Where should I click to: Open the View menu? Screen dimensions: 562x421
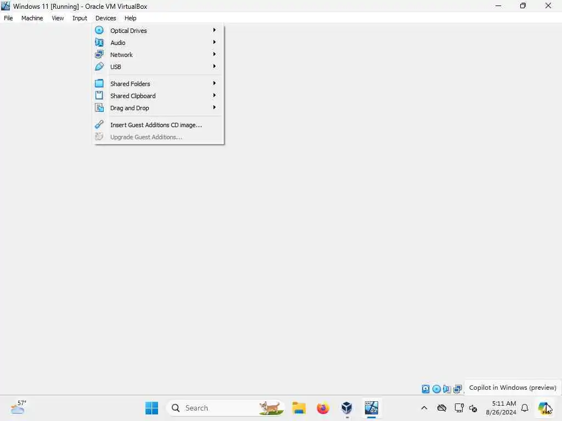[58, 18]
